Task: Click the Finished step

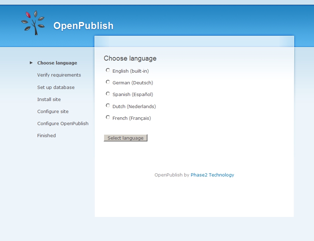Action: pos(47,135)
